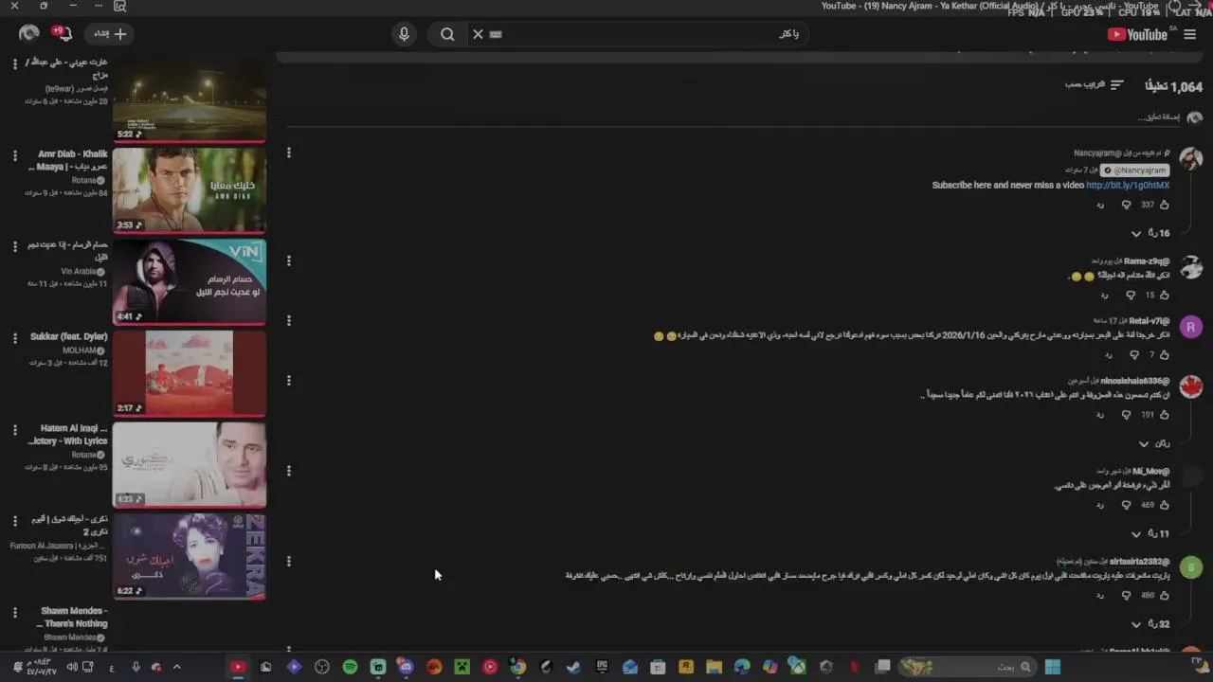The height and width of the screenshot is (682, 1213).
Task: Like the Rama-z9q comment
Action: 1164,296
